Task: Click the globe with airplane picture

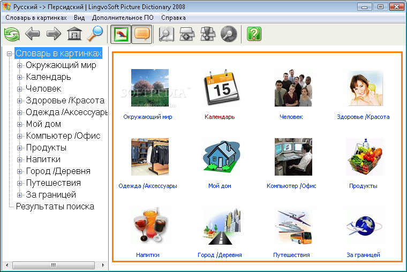Action: (x=365, y=226)
